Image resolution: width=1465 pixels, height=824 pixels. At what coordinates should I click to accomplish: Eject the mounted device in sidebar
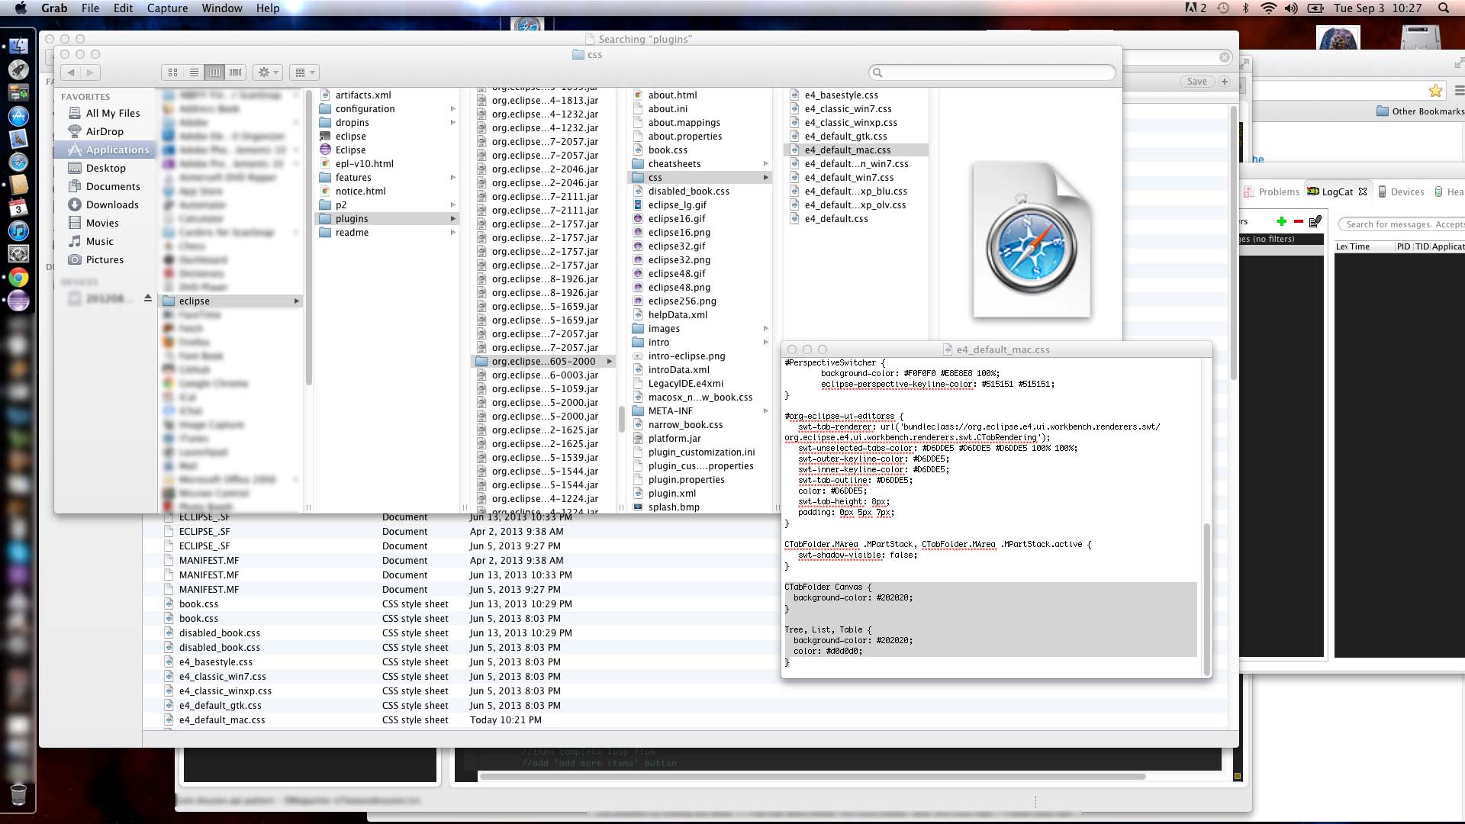click(x=148, y=298)
